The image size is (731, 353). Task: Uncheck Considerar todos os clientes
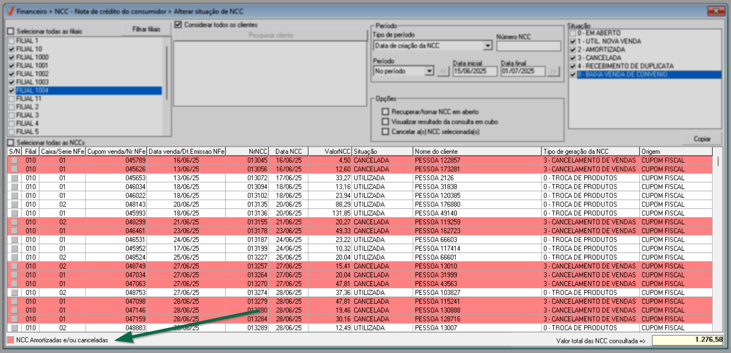pyautogui.click(x=178, y=25)
